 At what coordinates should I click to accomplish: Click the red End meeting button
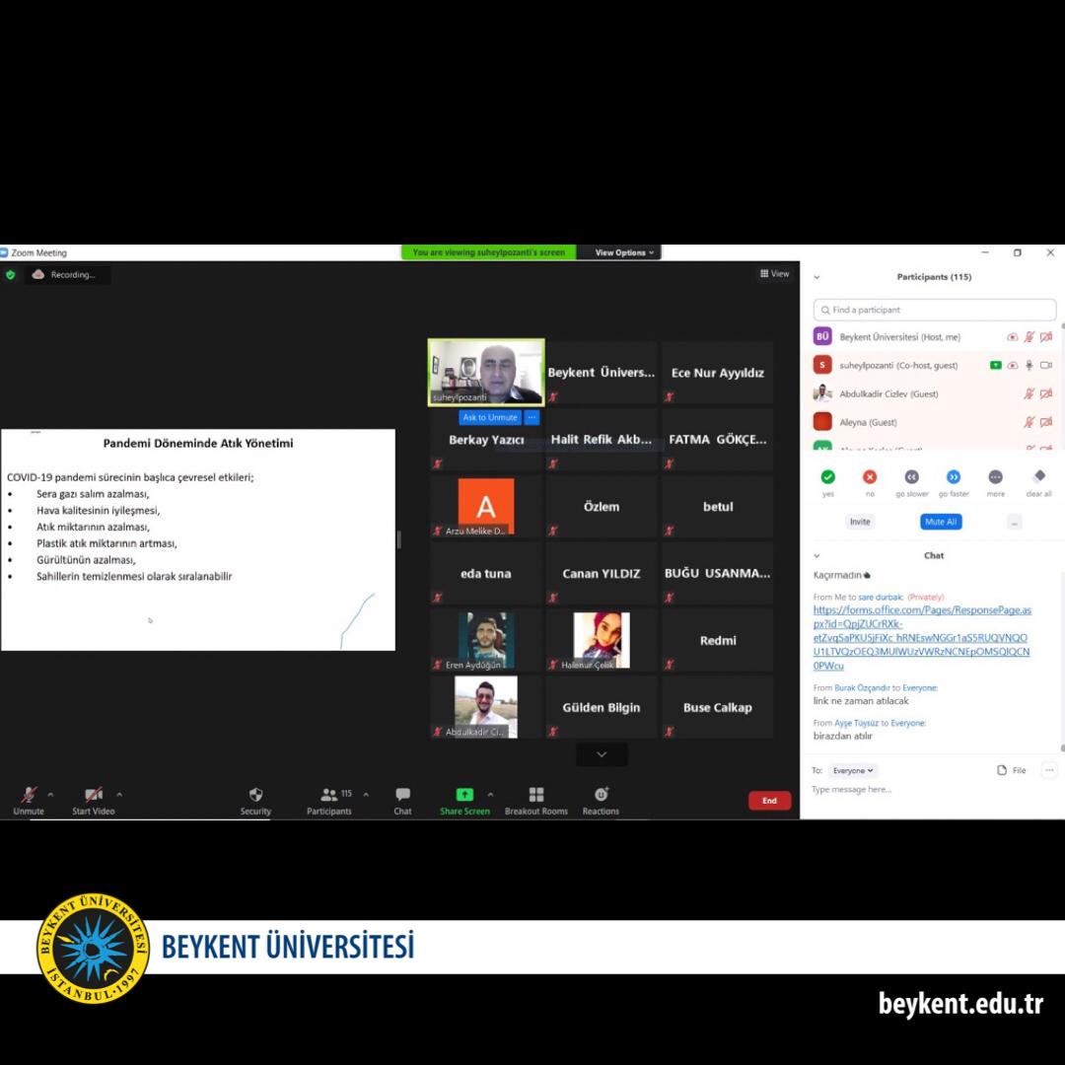[x=769, y=801]
